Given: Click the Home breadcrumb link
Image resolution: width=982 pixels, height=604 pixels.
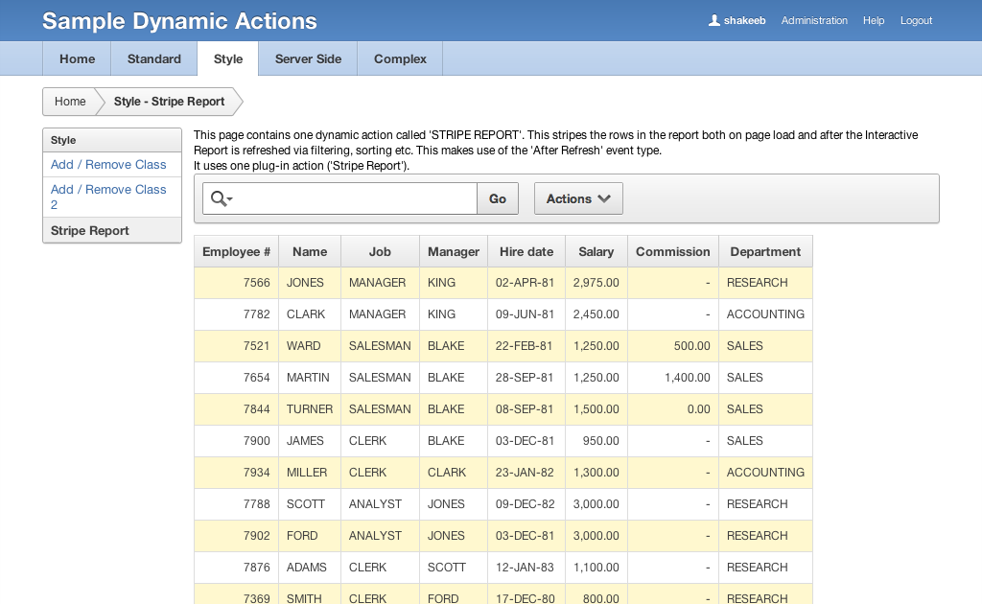Looking at the screenshot, I should click(x=70, y=102).
